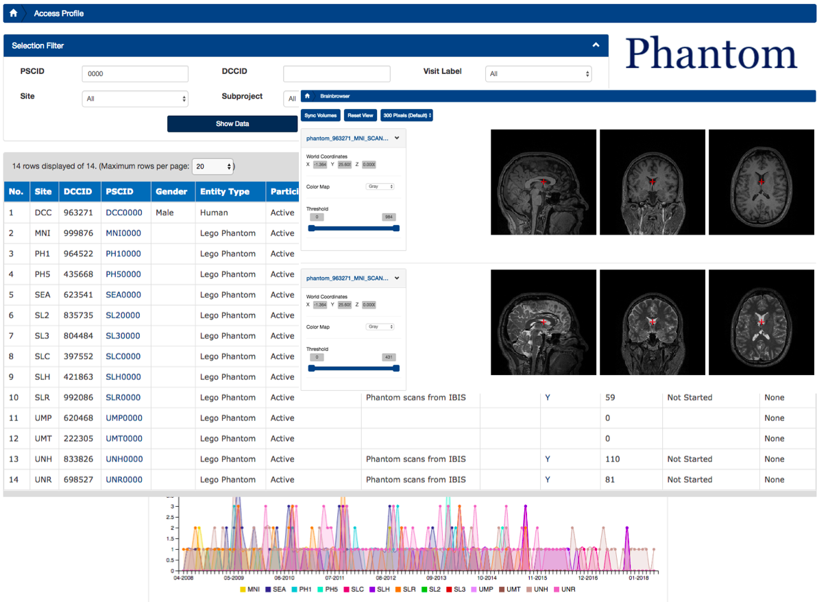Open the Visit Label dropdown
The image size is (817, 602).
[x=538, y=74]
